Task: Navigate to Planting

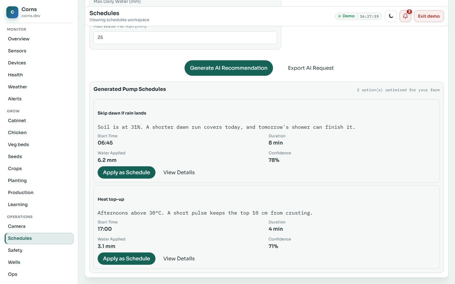Action: [39, 180]
